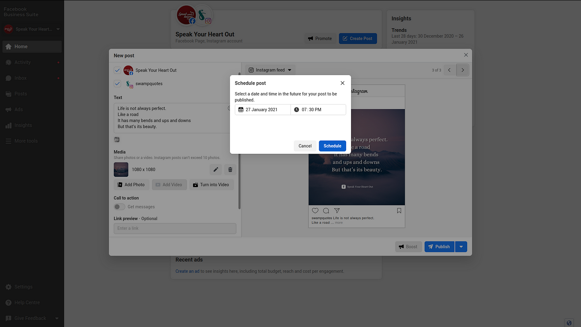
Task: Open Posts in the sidebar
Action: point(32,94)
